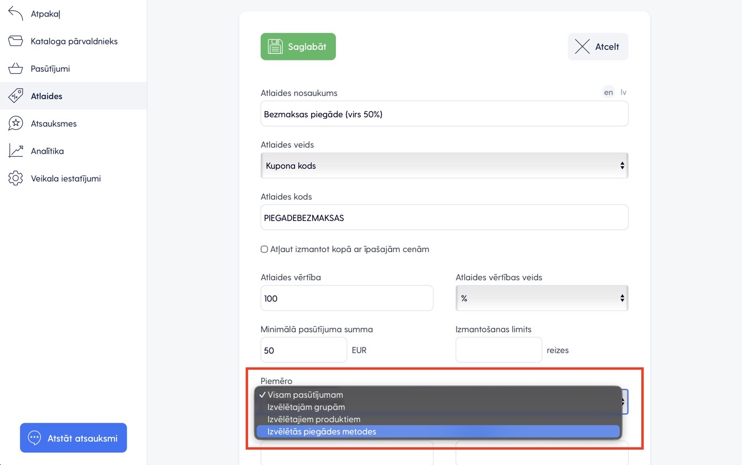Open Veikala iestatījumi gear icon
The height and width of the screenshot is (465, 742).
(16, 178)
